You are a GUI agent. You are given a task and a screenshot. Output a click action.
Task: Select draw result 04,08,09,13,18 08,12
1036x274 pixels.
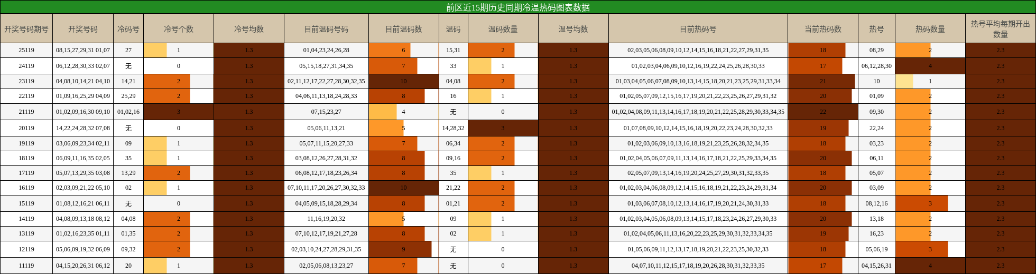pyautogui.click(x=83, y=219)
